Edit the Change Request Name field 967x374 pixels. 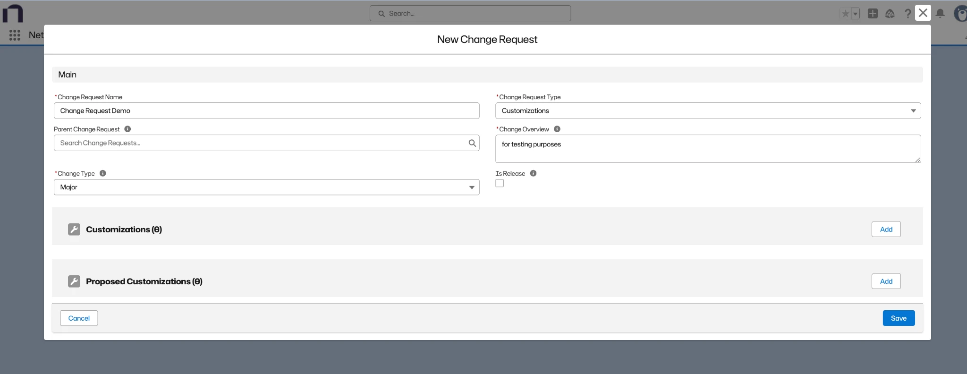[x=267, y=110]
